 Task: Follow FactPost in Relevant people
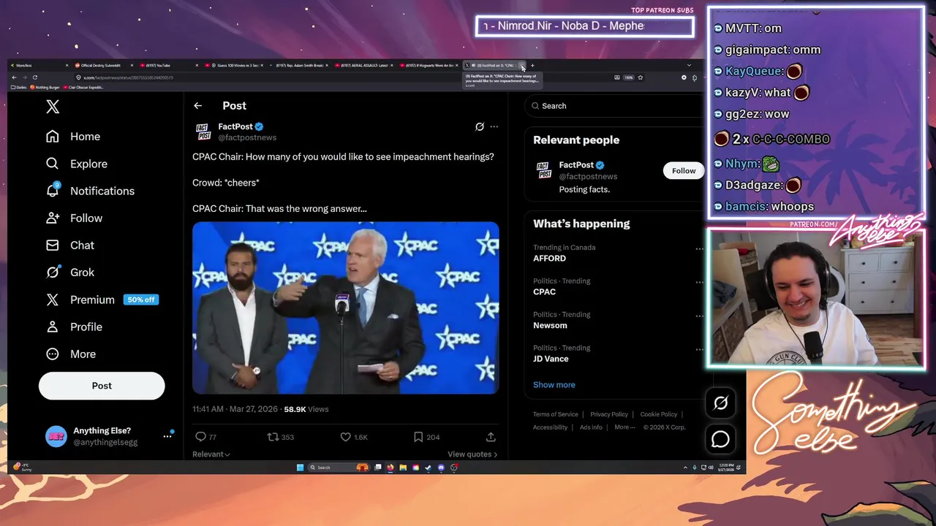(x=684, y=171)
